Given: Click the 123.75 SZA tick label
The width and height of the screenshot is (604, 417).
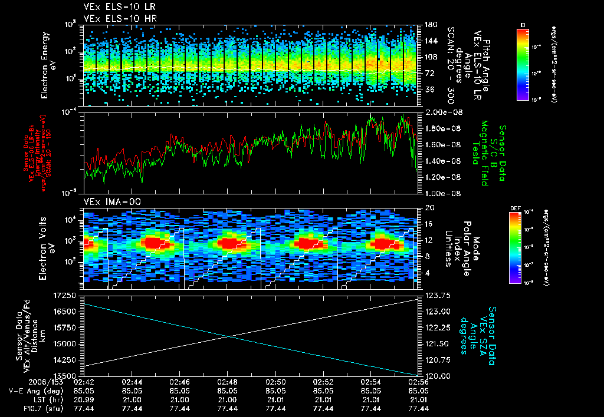Looking at the screenshot, I should pyautogui.click(x=438, y=296).
